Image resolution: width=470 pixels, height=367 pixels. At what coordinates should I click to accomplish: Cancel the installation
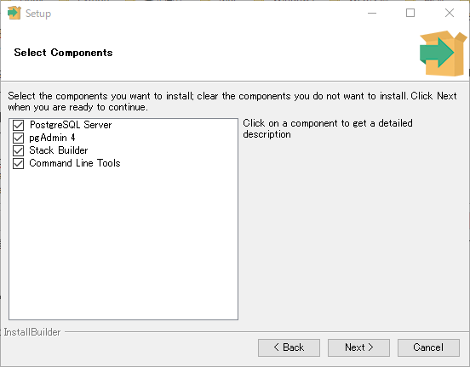(x=428, y=347)
